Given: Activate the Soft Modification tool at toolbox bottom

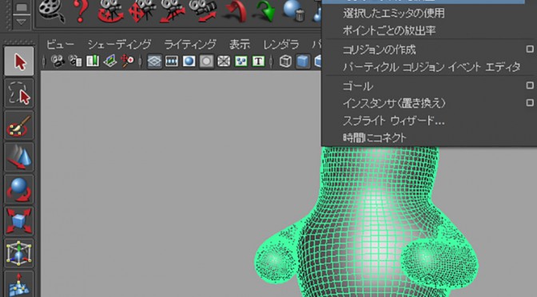Looking at the screenshot, I should [19, 284].
